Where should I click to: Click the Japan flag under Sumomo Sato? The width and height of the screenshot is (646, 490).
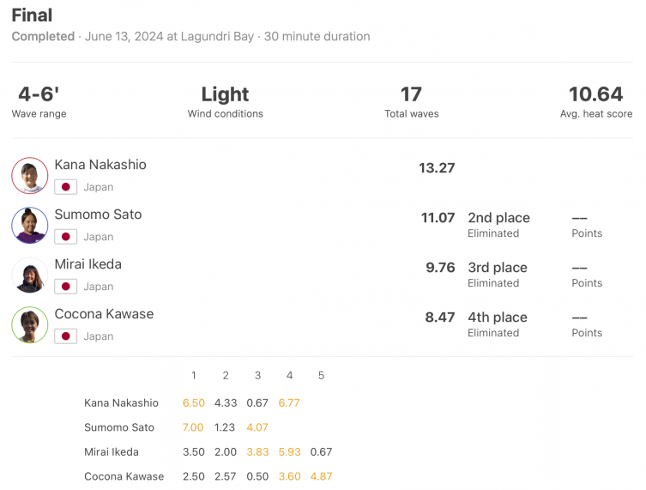tap(65, 237)
